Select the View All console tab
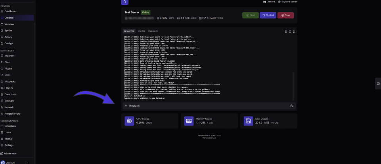Screen dimensions: 381x164 pos(129,31)
